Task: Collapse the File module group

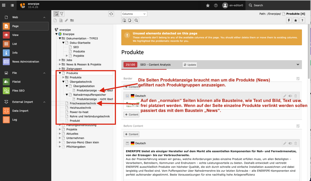Action: point(44,73)
